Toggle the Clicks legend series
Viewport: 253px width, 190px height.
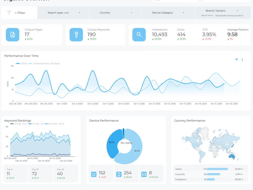point(22,63)
